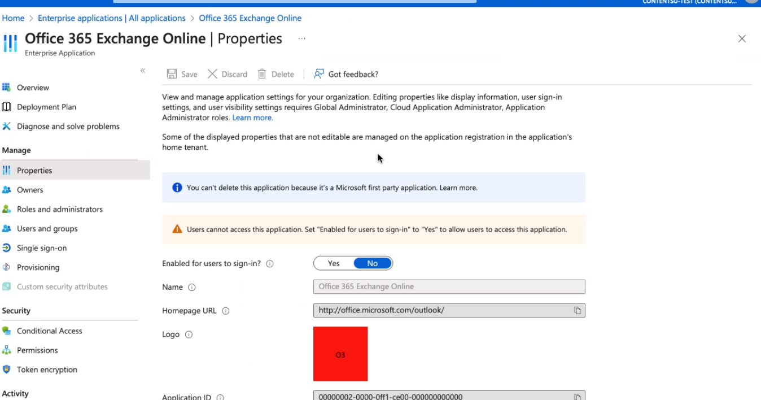
Task: Close the Properties blade with X
Action: (x=742, y=38)
